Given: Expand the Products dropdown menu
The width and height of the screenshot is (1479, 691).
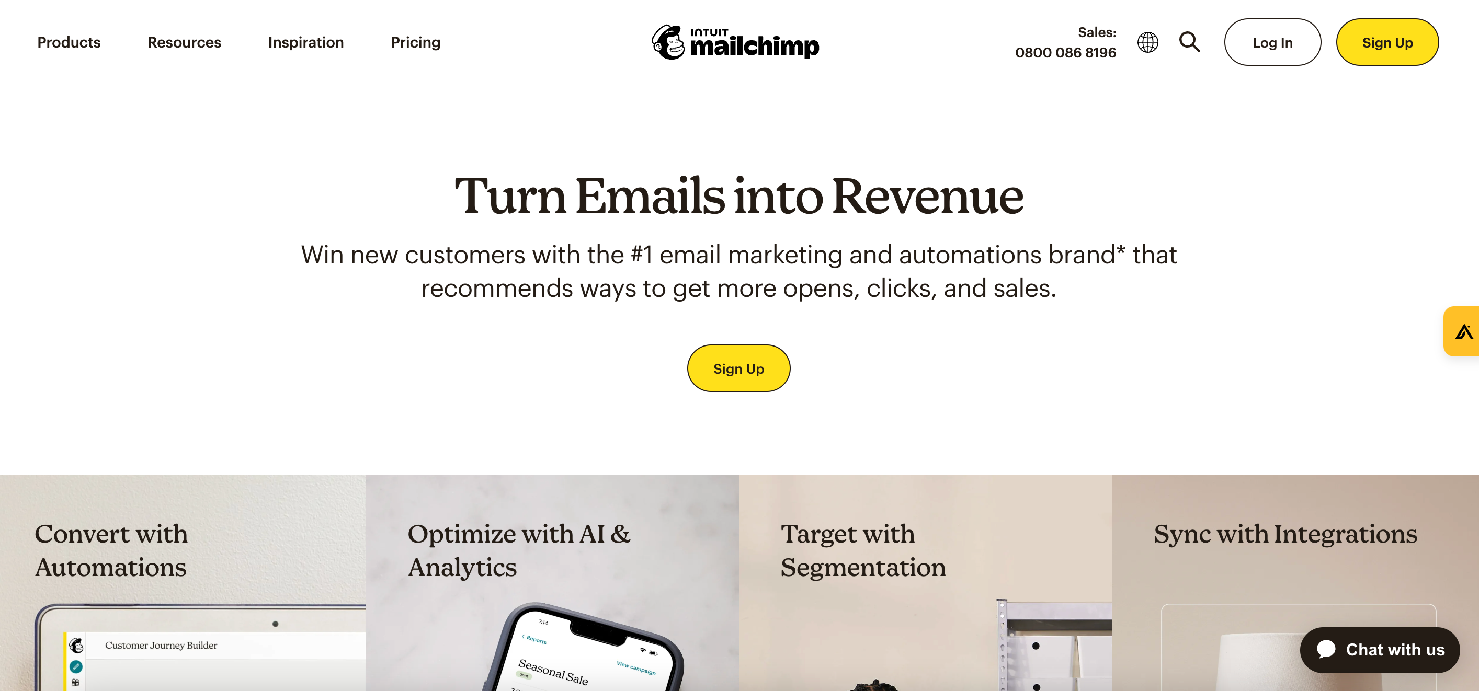Looking at the screenshot, I should coord(69,41).
